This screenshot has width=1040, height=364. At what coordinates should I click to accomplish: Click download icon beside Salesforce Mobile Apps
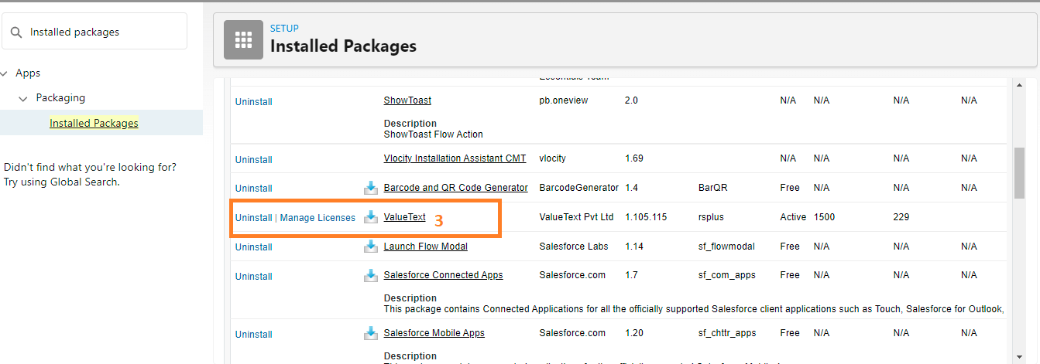click(x=371, y=334)
